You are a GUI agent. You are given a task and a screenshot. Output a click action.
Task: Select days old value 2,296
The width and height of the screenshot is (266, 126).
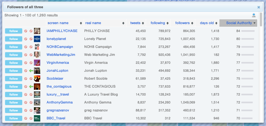(215, 79)
